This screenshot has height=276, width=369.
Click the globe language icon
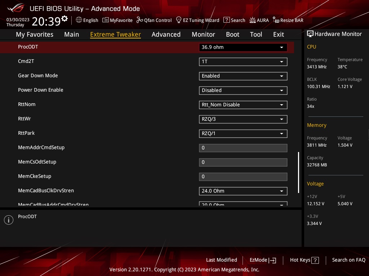tap(79, 20)
